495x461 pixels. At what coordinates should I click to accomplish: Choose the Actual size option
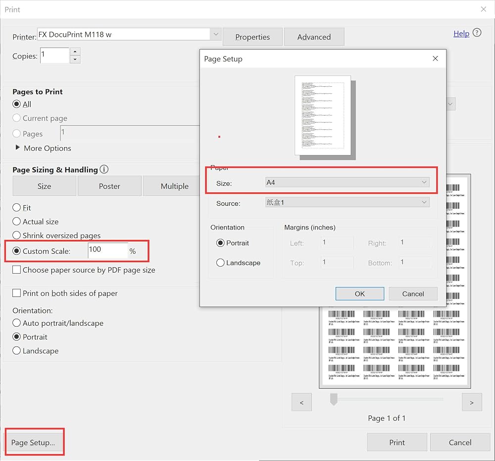point(16,222)
